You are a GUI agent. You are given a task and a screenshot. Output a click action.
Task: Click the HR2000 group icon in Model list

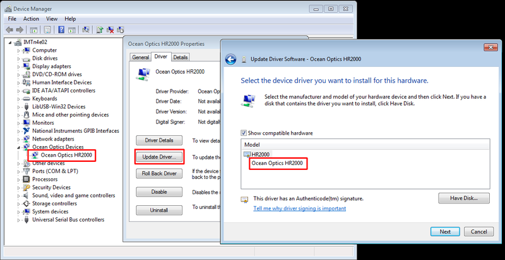[247, 154]
